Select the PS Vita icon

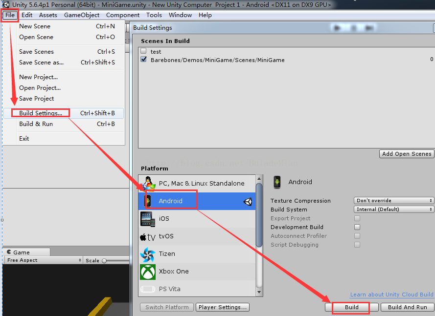[148, 290]
